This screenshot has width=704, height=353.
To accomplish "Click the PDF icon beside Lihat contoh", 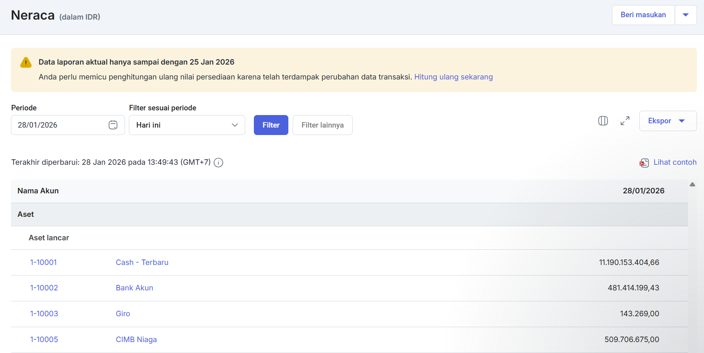I will 644,163.
